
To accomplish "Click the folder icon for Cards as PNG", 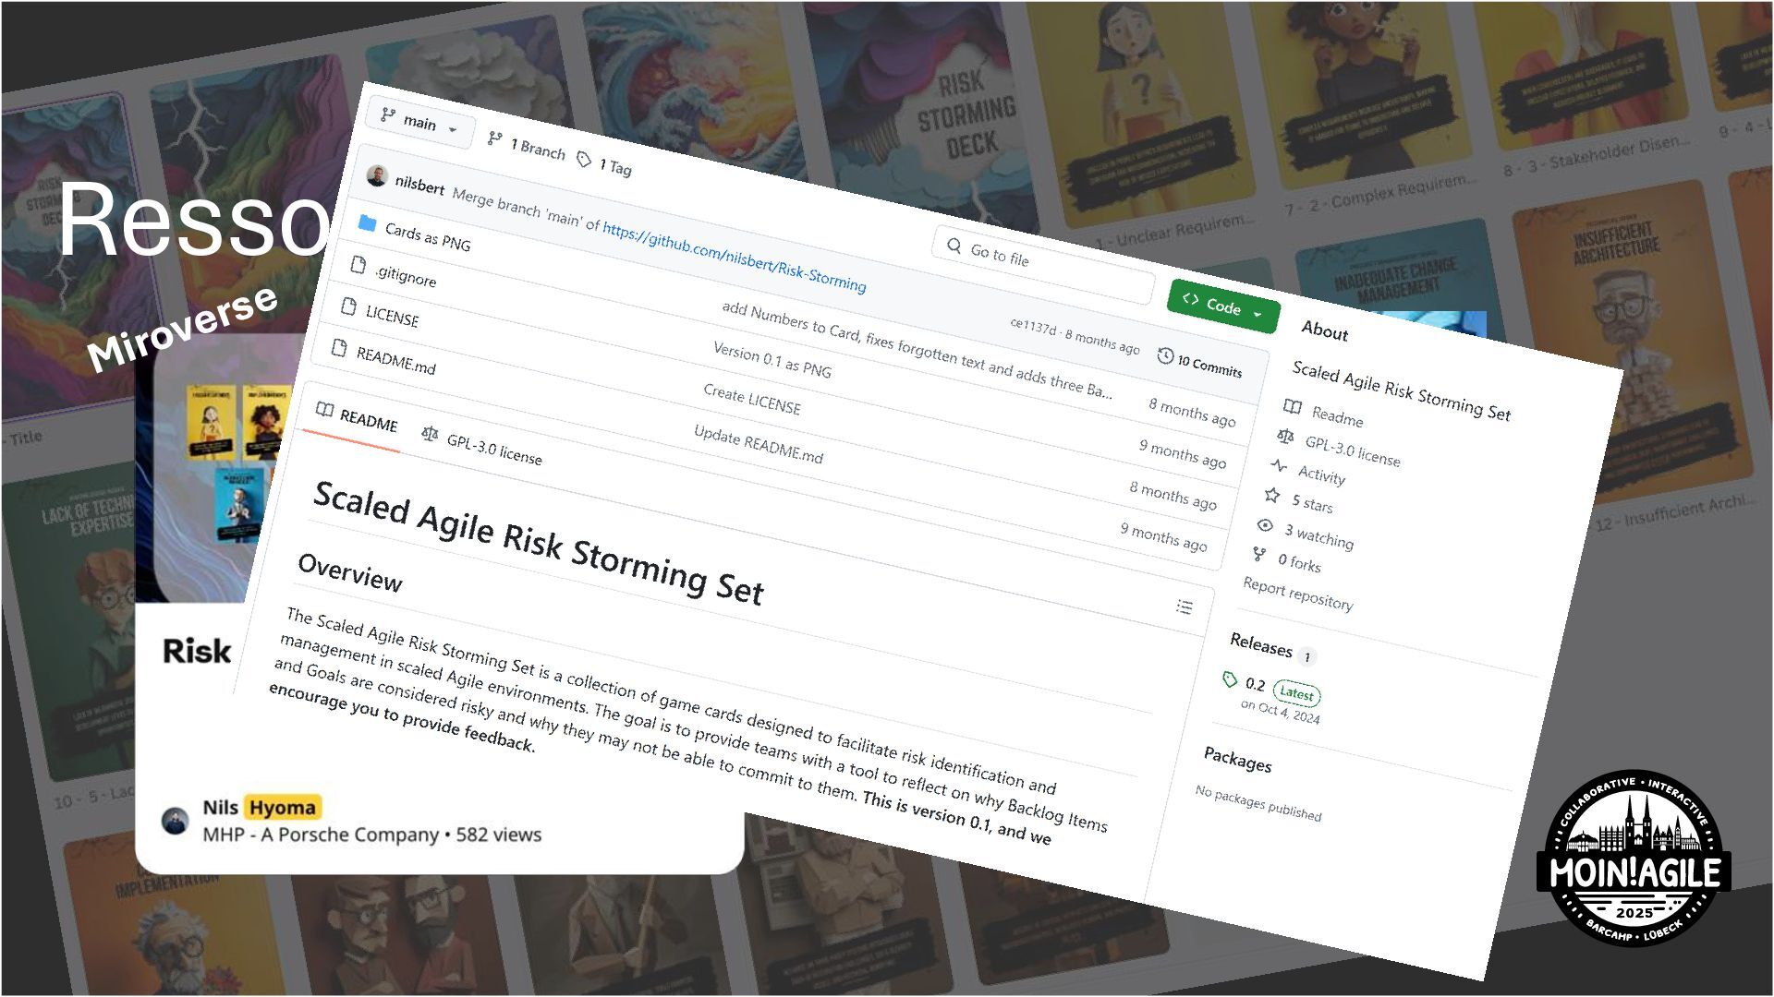I will pos(367,222).
